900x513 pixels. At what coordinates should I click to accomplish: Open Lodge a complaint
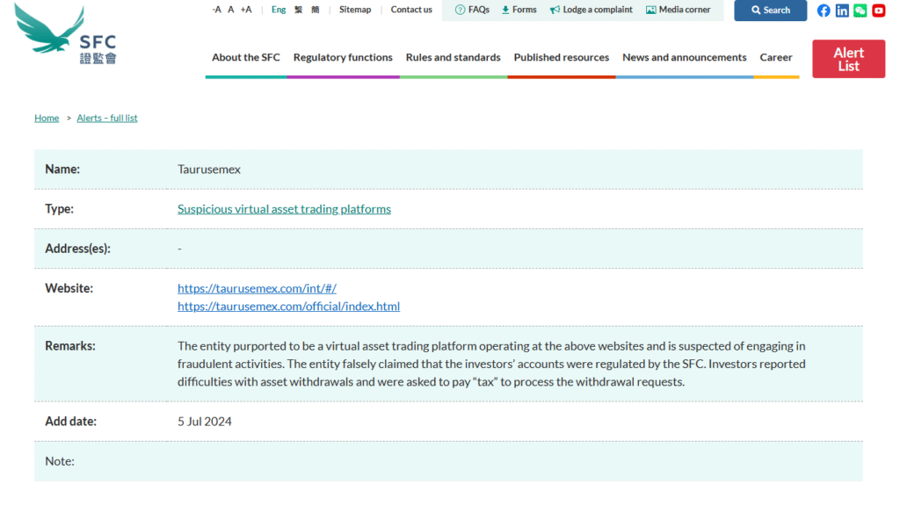pos(592,10)
